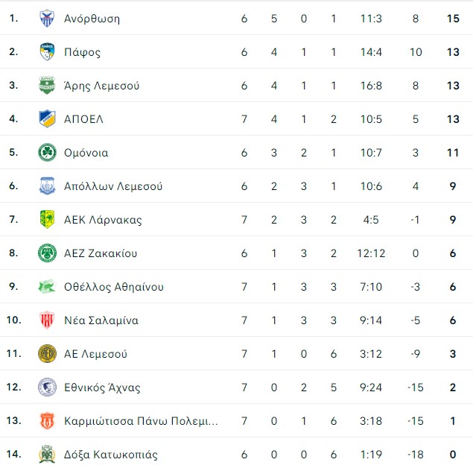Select the Δόξα Κατωκοπιάς team name
This screenshot has height=468, width=473.
(x=111, y=455)
